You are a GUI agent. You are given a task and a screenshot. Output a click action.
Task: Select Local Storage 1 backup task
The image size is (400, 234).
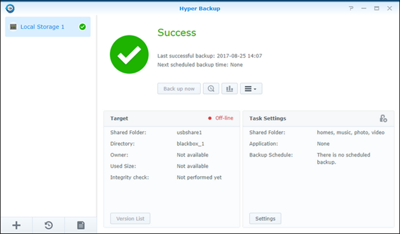(47, 27)
